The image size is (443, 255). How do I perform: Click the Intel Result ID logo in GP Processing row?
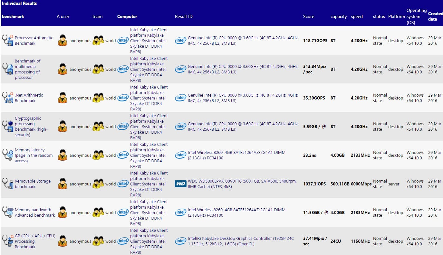(180, 241)
